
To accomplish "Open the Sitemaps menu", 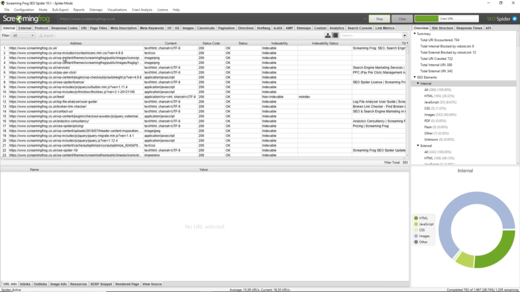I will tap(96, 10).
